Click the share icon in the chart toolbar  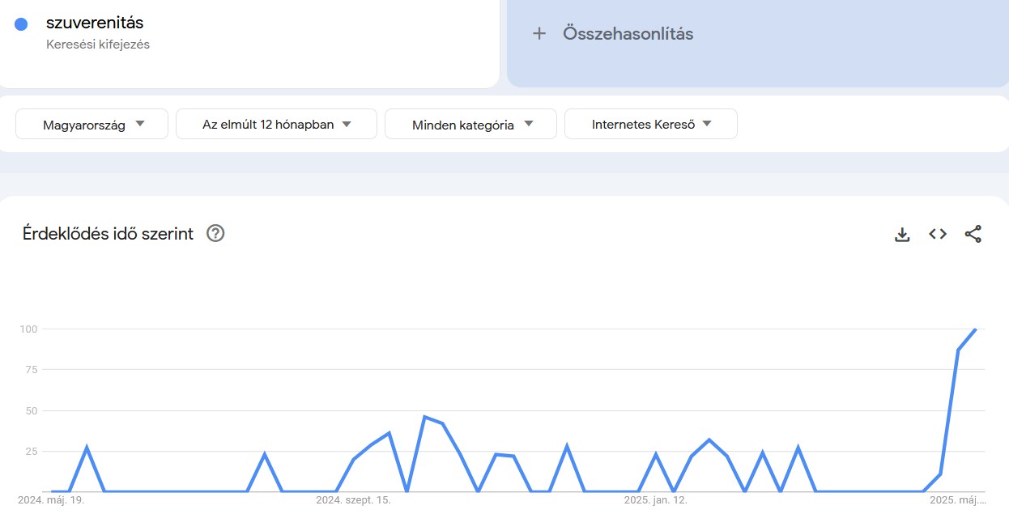(973, 233)
